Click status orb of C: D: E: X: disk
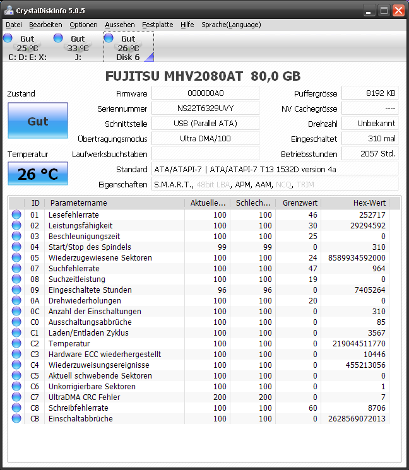Viewport: 409px width, 470px height. (x=8, y=38)
